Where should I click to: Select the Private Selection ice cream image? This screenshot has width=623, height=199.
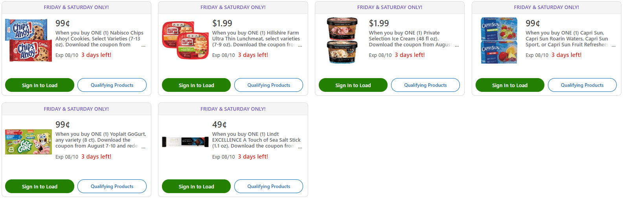click(342, 40)
